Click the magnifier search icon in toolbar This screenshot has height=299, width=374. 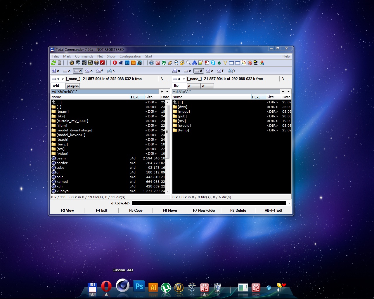[188, 63]
